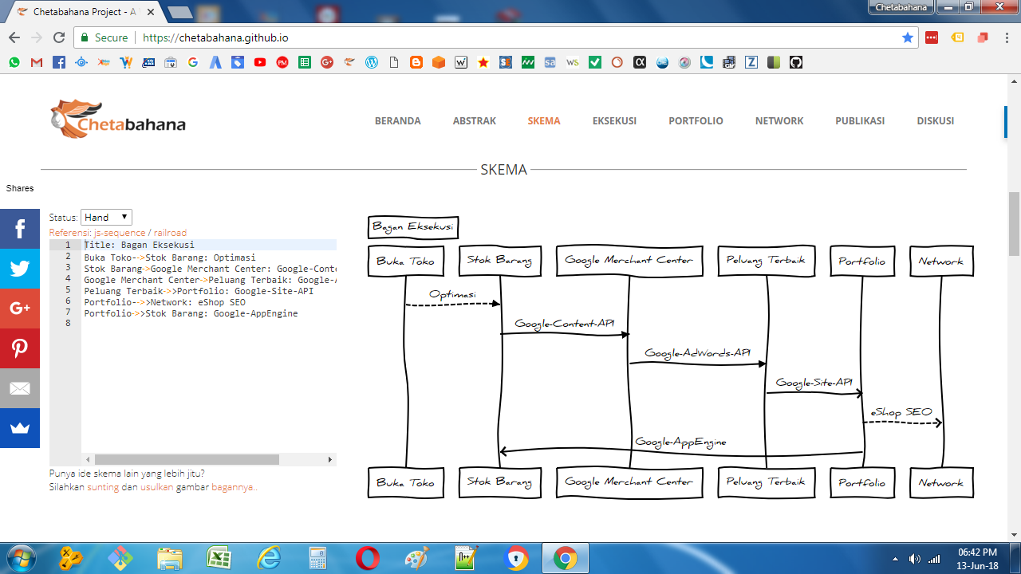Reload the current page

(58, 37)
